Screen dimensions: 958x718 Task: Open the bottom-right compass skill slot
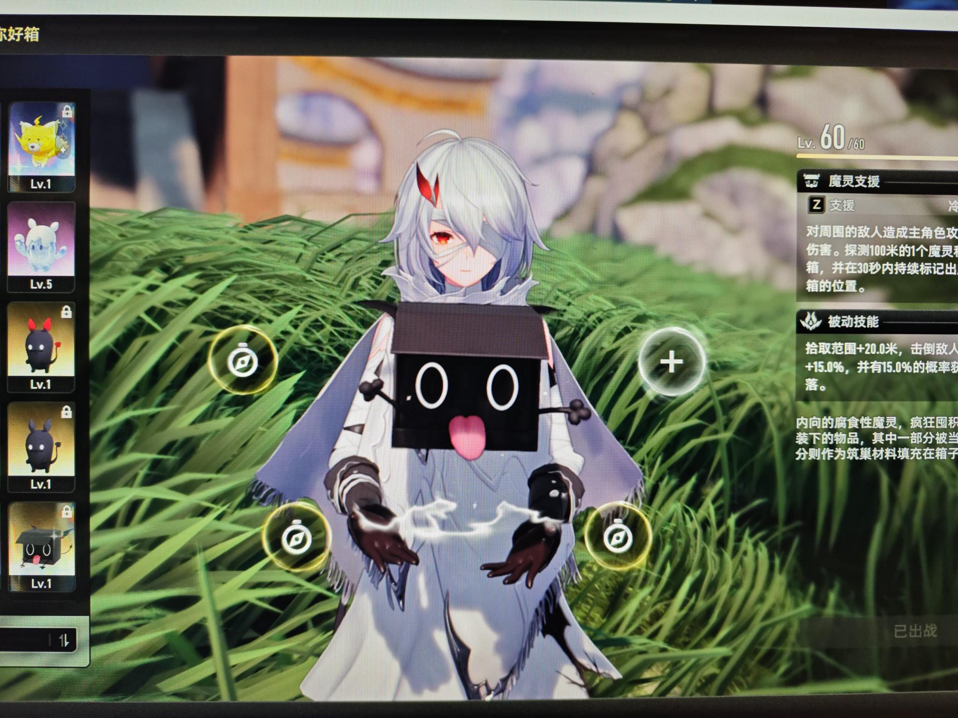click(x=617, y=538)
